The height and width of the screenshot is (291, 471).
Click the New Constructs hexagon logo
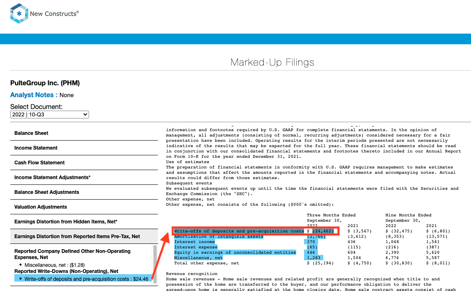pyautogui.click(x=19, y=14)
